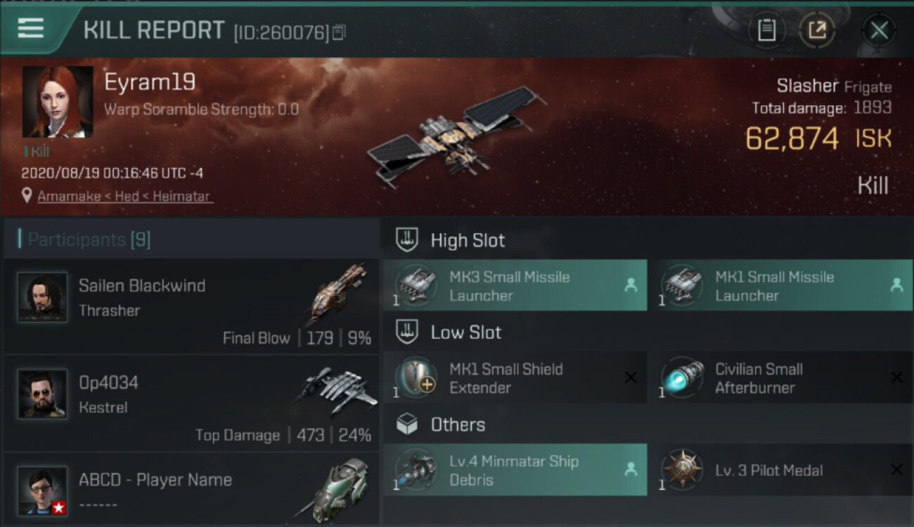
Task: Close the kill report window
Action: tap(879, 30)
